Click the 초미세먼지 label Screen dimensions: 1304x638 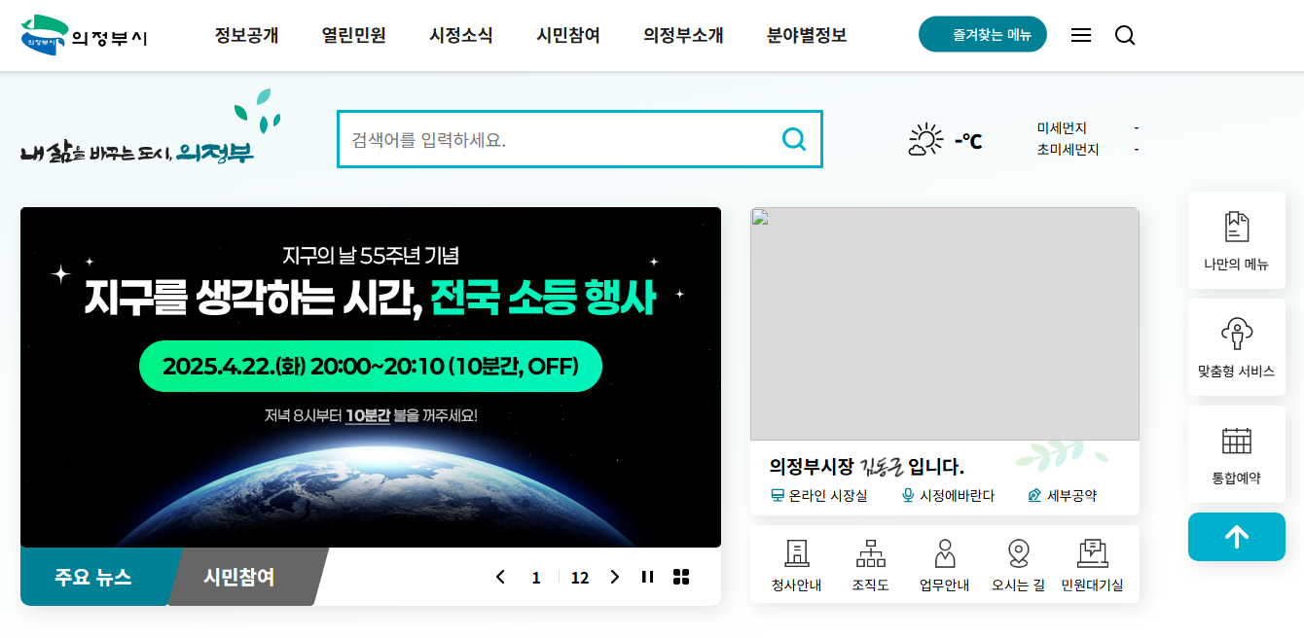(x=1068, y=149)
